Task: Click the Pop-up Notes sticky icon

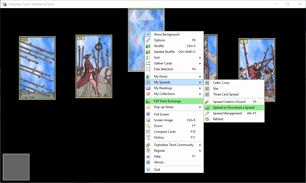Action: pos(148,107)
